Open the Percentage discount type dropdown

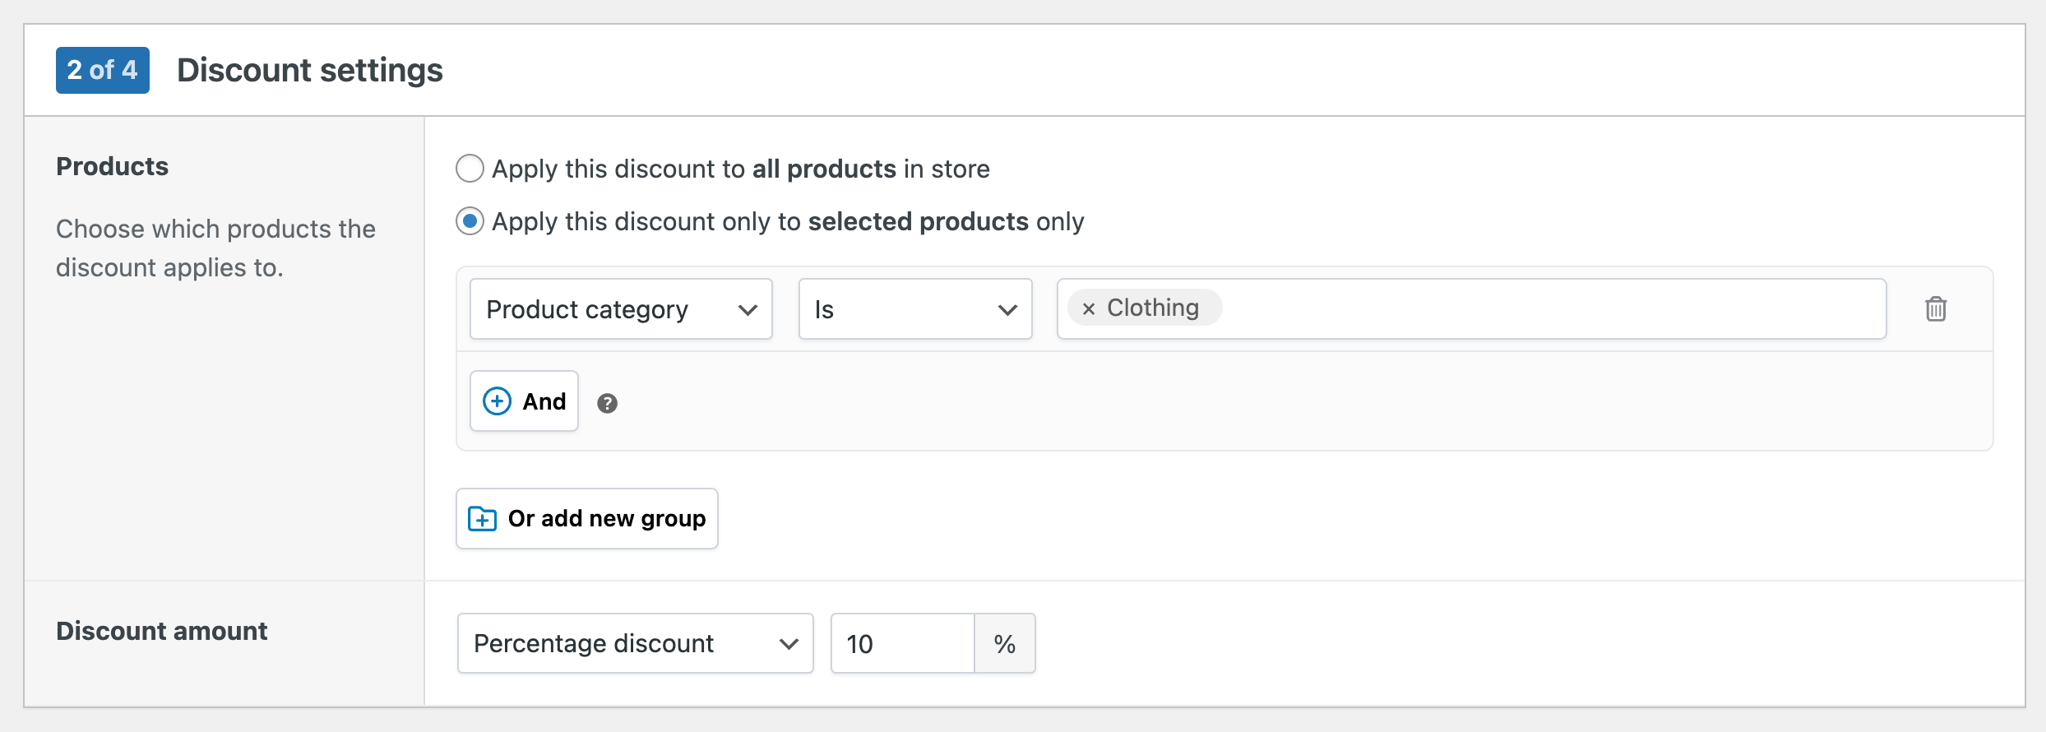pos(635,643)
